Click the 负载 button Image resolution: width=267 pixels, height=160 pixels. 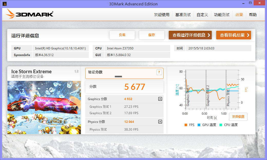pos(122,35)
